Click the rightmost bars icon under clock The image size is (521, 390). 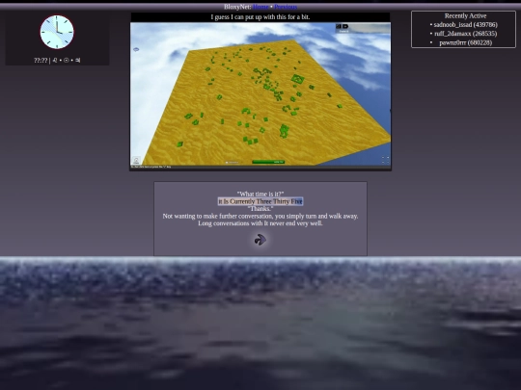[77, 60]
